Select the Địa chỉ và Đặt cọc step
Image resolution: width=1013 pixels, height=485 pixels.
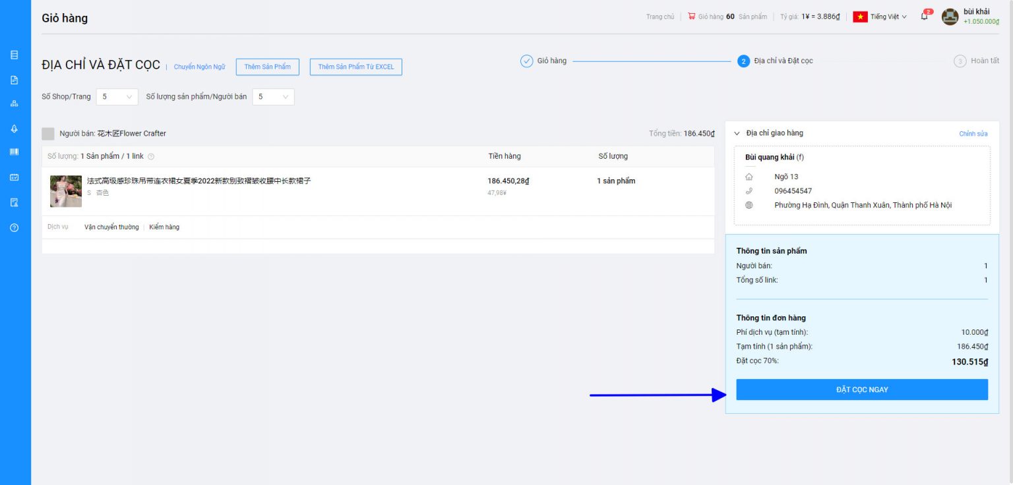[775, 61]
